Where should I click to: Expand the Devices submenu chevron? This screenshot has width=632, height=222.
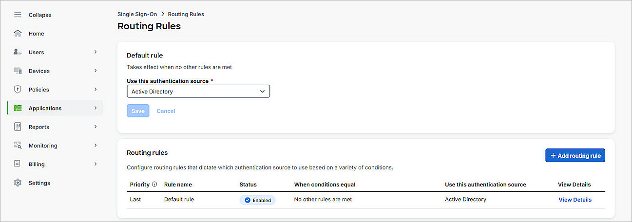coord(96,71)
